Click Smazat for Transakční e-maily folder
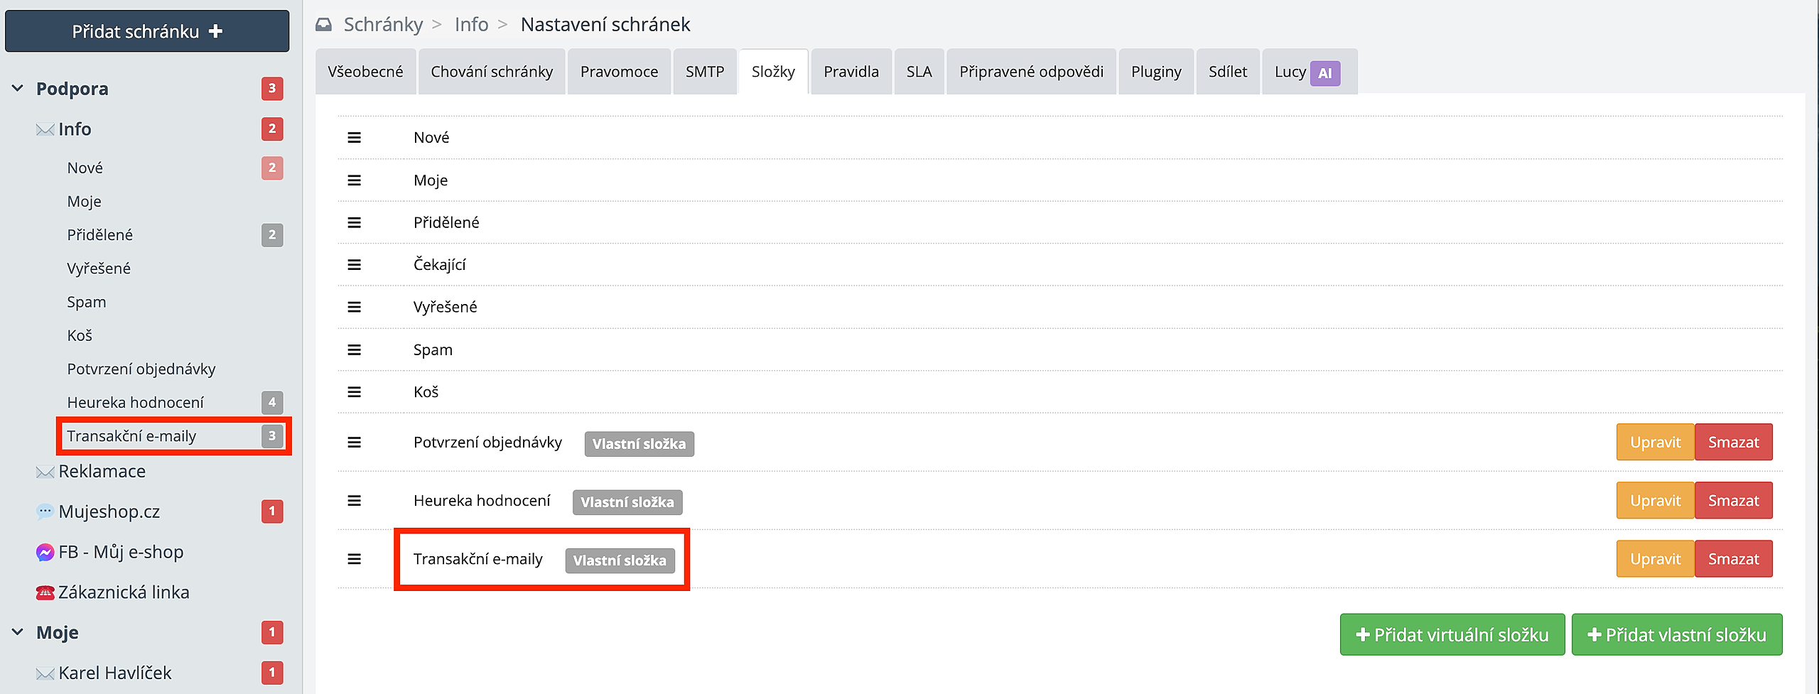 tap(1734, 559)
